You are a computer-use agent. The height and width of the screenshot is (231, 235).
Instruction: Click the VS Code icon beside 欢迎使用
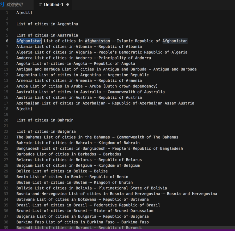coord(2,4)
